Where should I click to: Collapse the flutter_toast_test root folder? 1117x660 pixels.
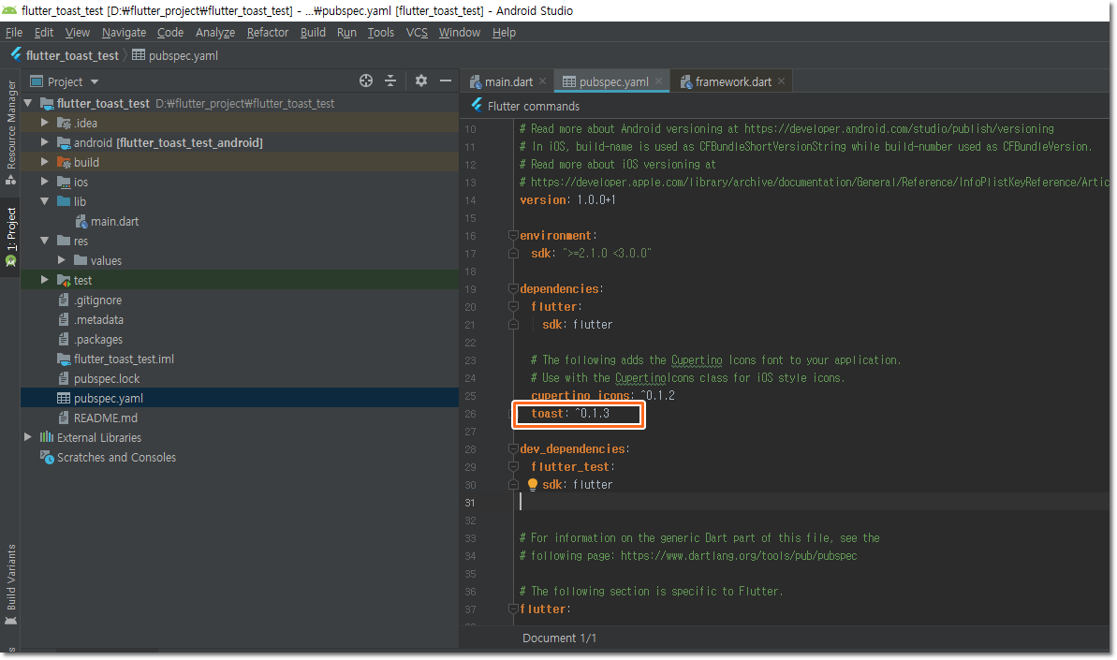tap(28, 103)
